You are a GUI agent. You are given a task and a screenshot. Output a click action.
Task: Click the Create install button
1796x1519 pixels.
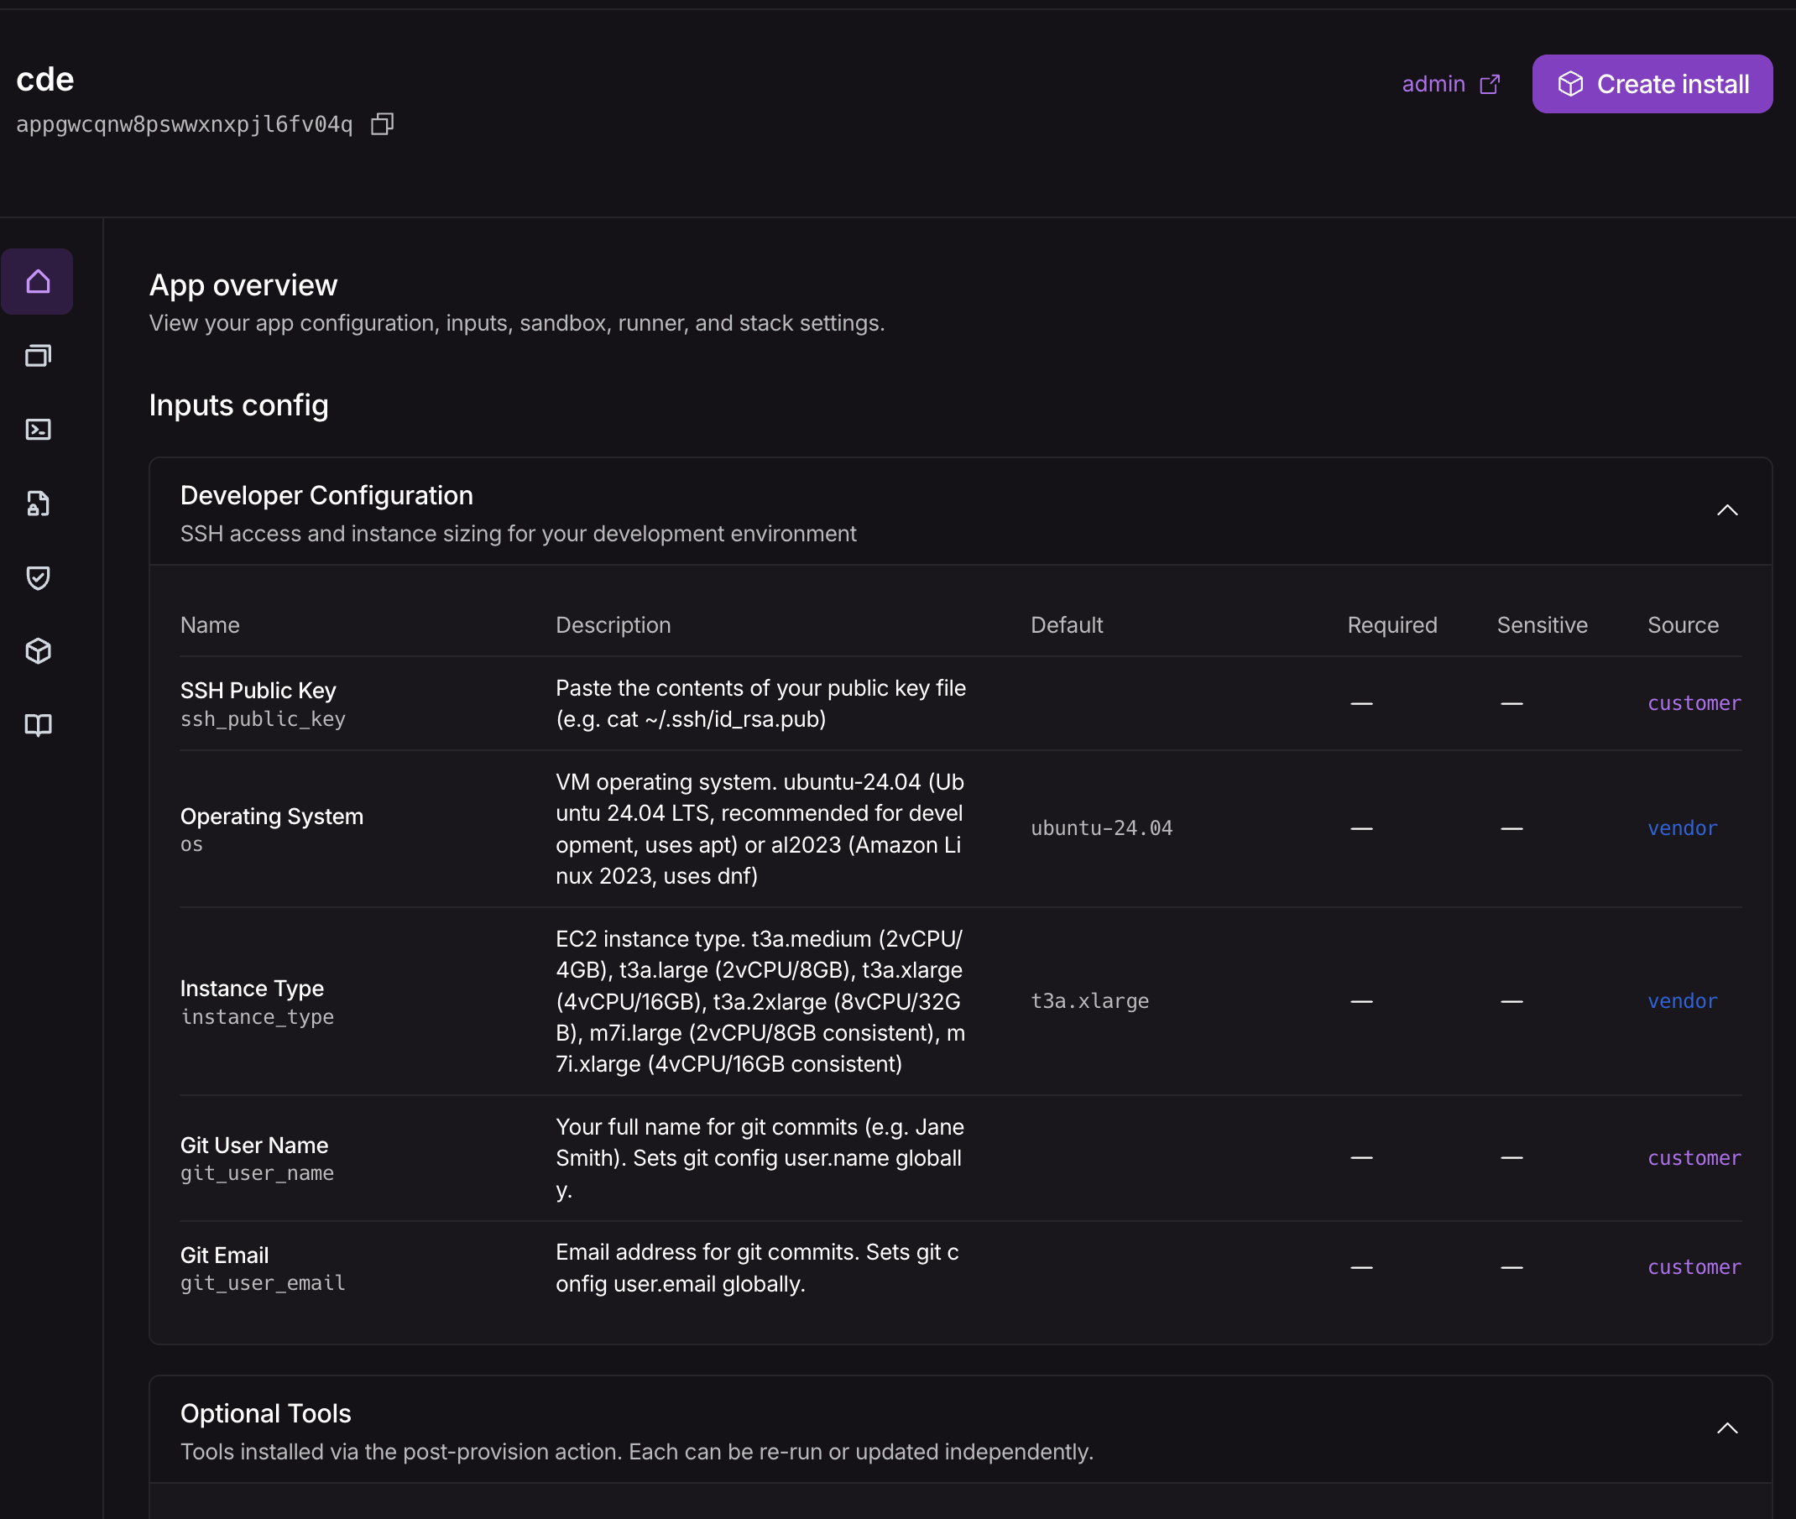point(1652,85)
